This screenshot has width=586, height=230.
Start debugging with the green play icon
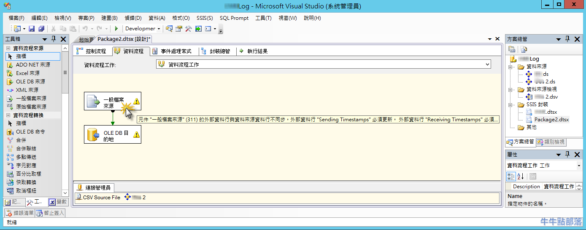pos(116,29)
